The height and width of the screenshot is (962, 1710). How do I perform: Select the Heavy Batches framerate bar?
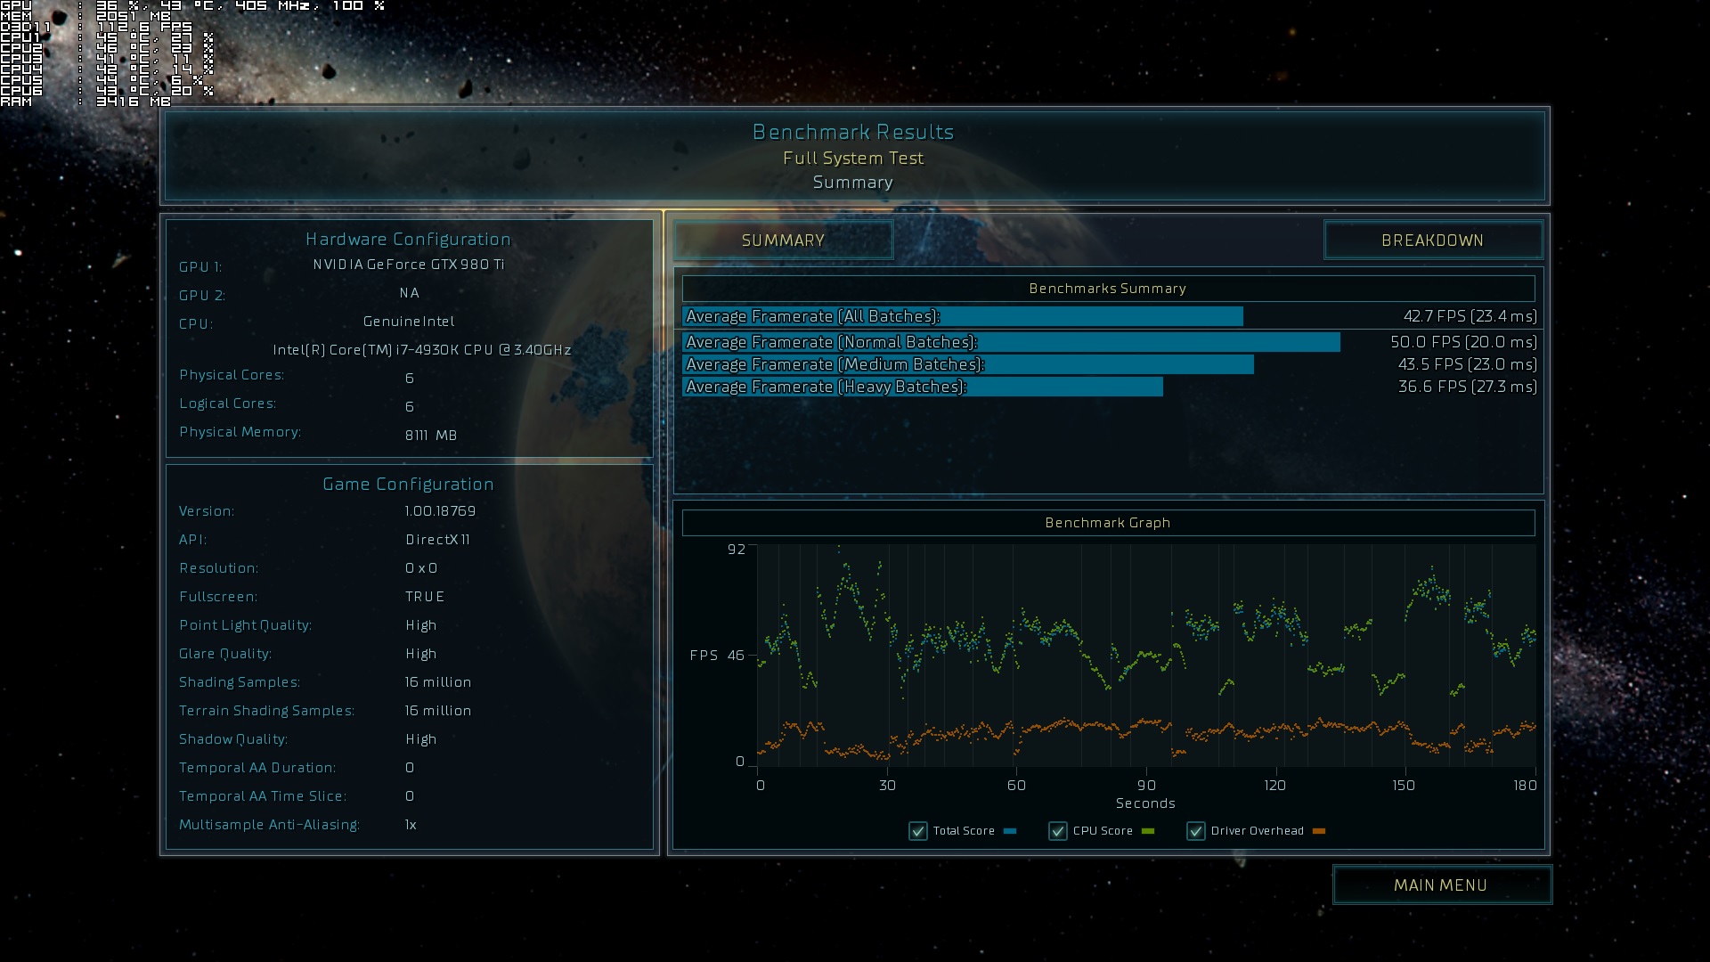pyautogui.click(x=922, y=387)
